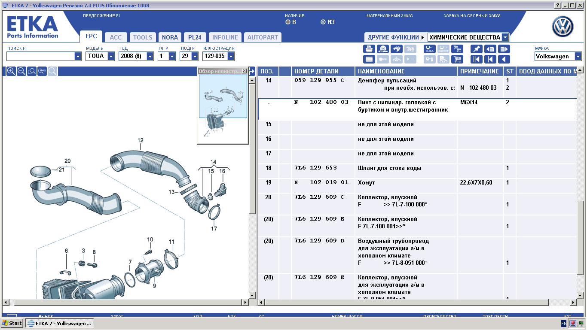
Task: Select part number 7L6 129 609 C
Action: [x=319, y=197]
